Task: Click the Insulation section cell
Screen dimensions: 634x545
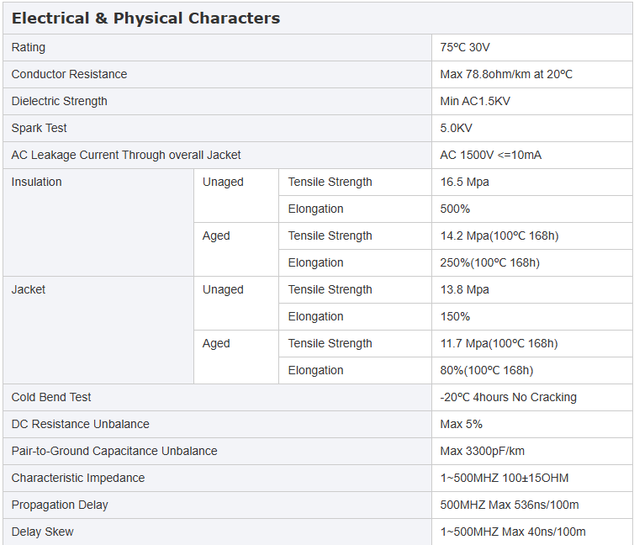Action: point(98,222)
